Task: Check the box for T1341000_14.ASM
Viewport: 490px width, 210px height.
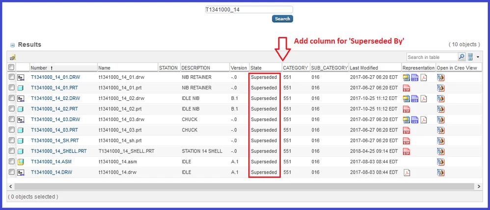Action: coord(12,161)
